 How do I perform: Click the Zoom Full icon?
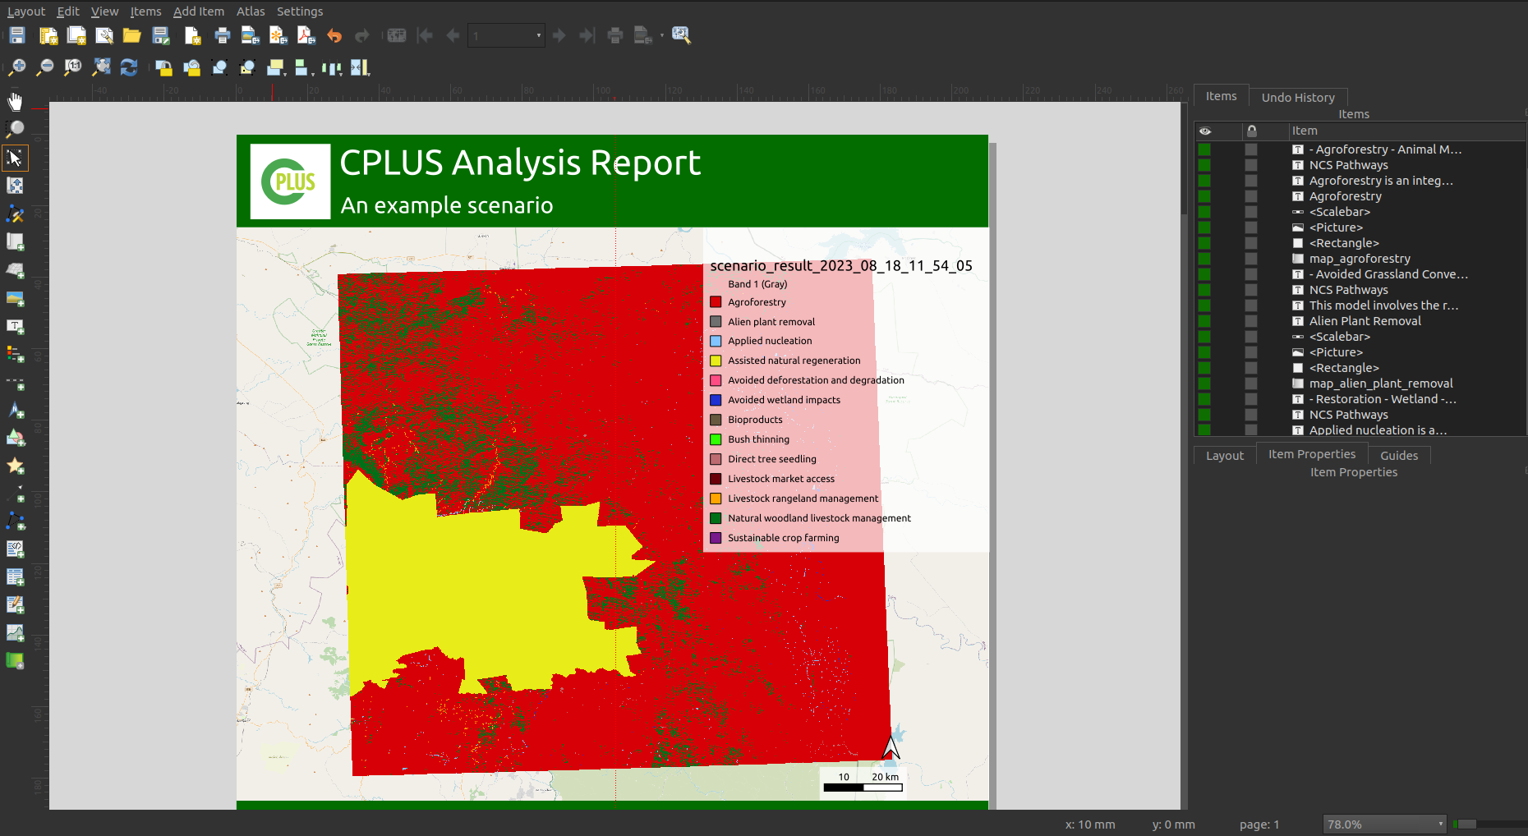pos(101,67)
